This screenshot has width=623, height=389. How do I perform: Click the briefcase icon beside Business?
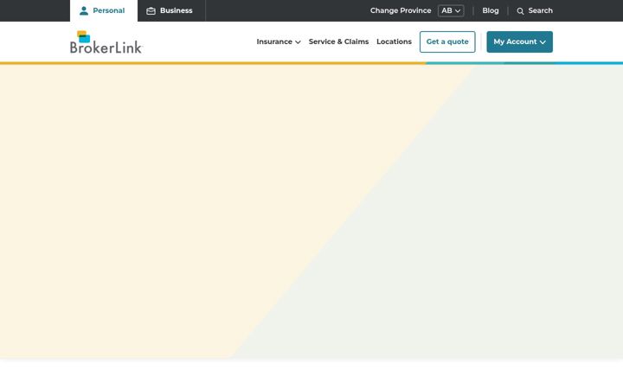[x=151, y=10]
